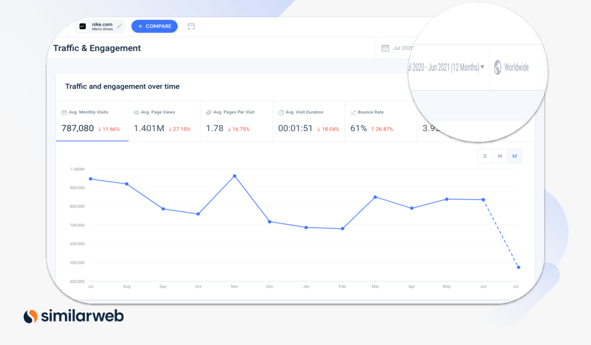Click the 400,000 y-axis label
The width and height of the screenshot is (591, 345).
[x=77, y=282]
